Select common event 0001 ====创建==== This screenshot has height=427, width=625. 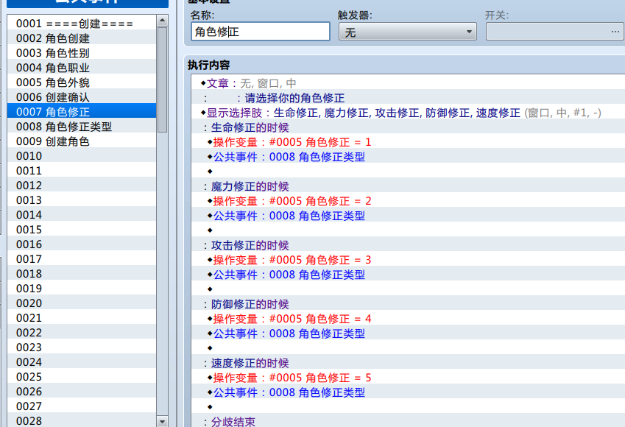[x=82, y=24]
